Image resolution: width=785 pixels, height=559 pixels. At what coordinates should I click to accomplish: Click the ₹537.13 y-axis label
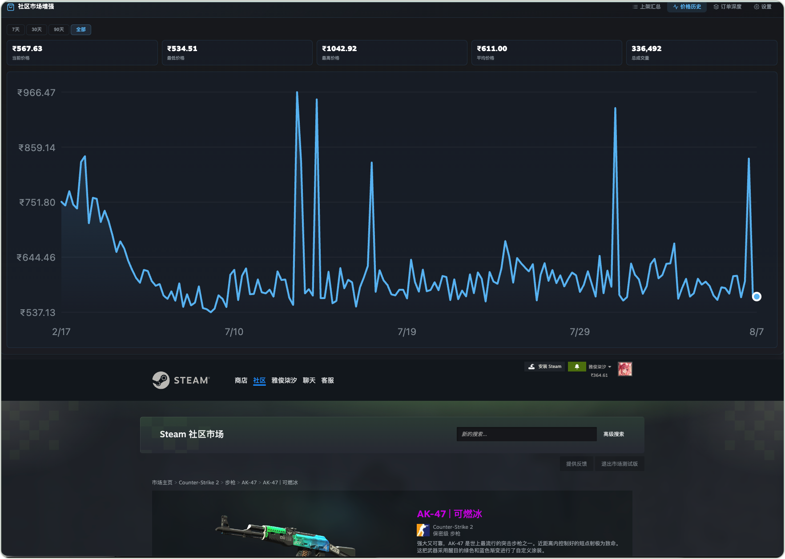(x=38, y=312)
